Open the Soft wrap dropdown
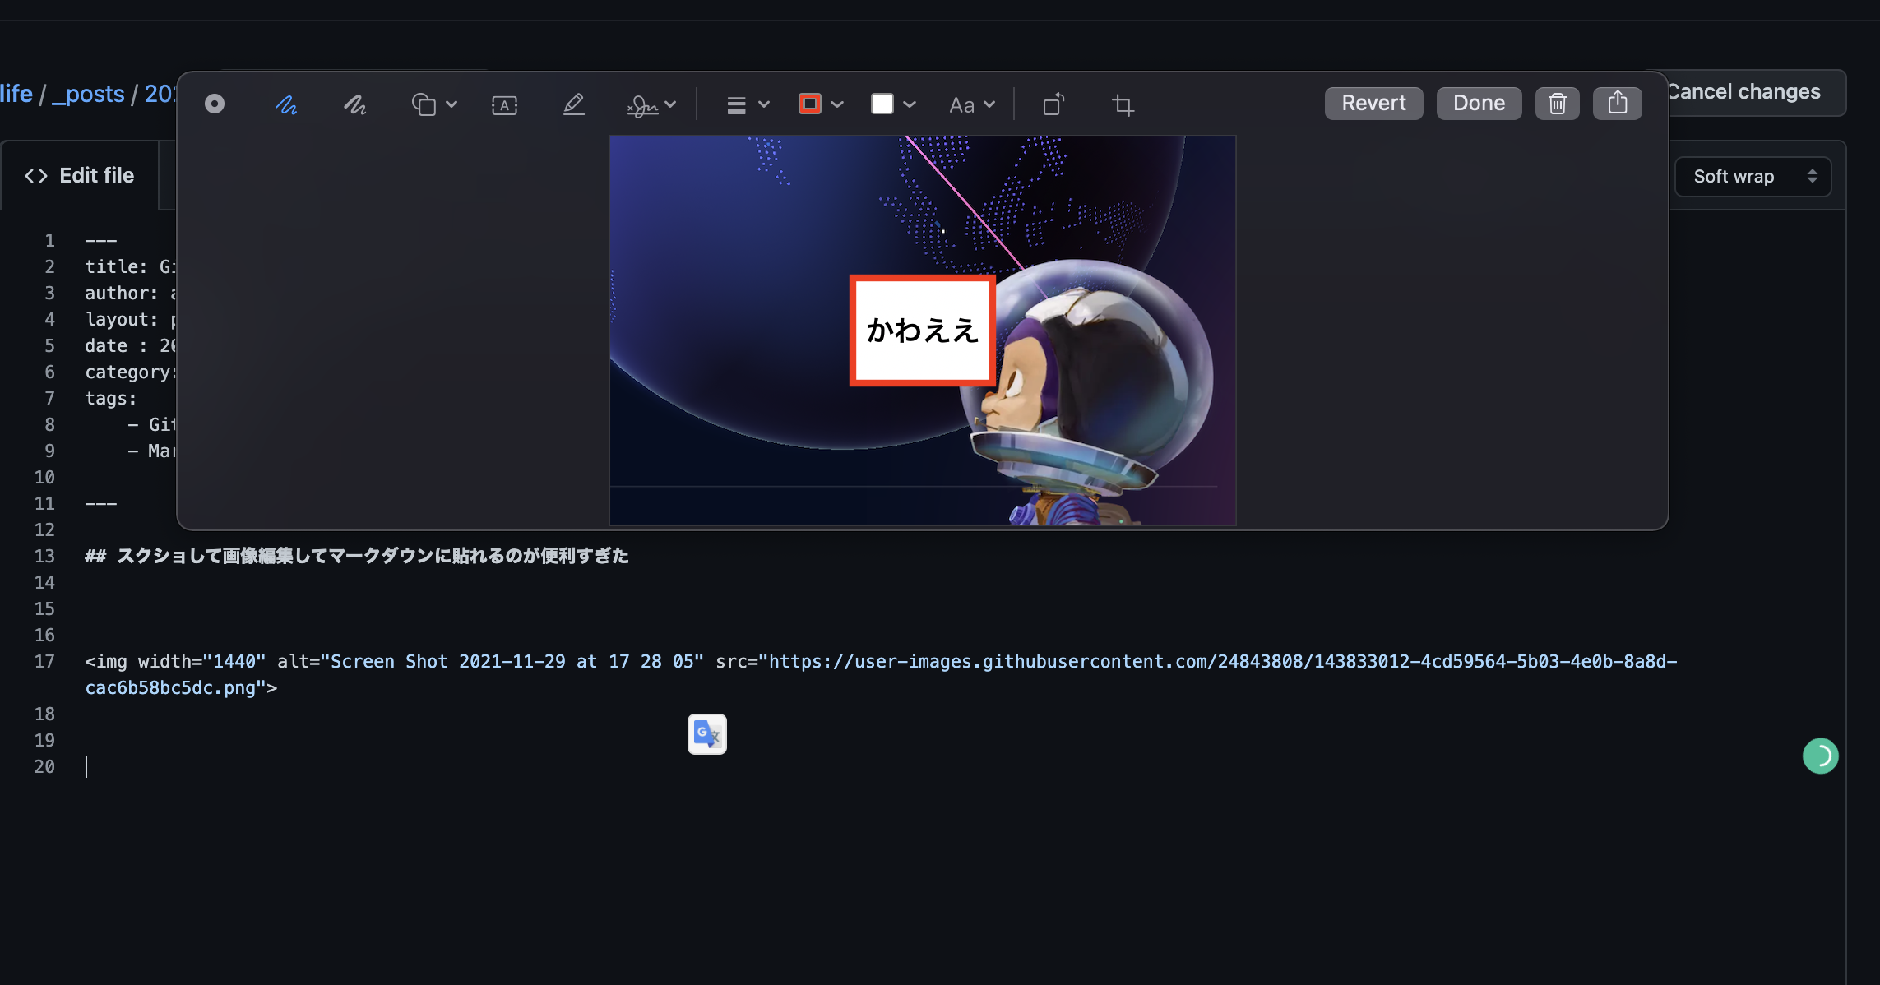Image resolution: width=1880 pixels, height=985 pixels. pyautogui.click(x=1753, y=177)
